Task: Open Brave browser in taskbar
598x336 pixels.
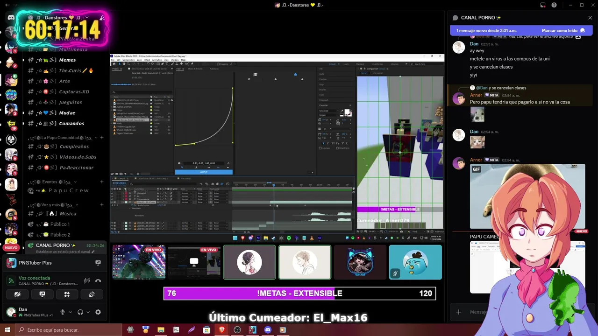Action: [222, 330]
